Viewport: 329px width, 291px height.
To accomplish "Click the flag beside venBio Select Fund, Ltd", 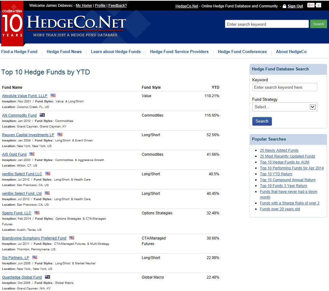I will click(47, 193).
